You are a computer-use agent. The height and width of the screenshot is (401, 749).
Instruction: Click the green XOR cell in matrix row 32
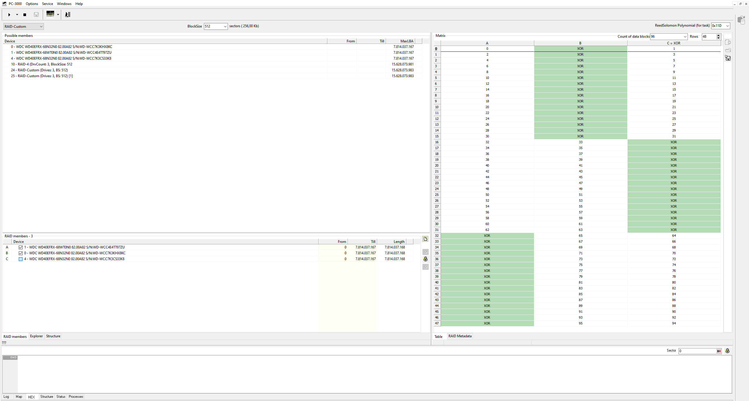tap(487, 236)
